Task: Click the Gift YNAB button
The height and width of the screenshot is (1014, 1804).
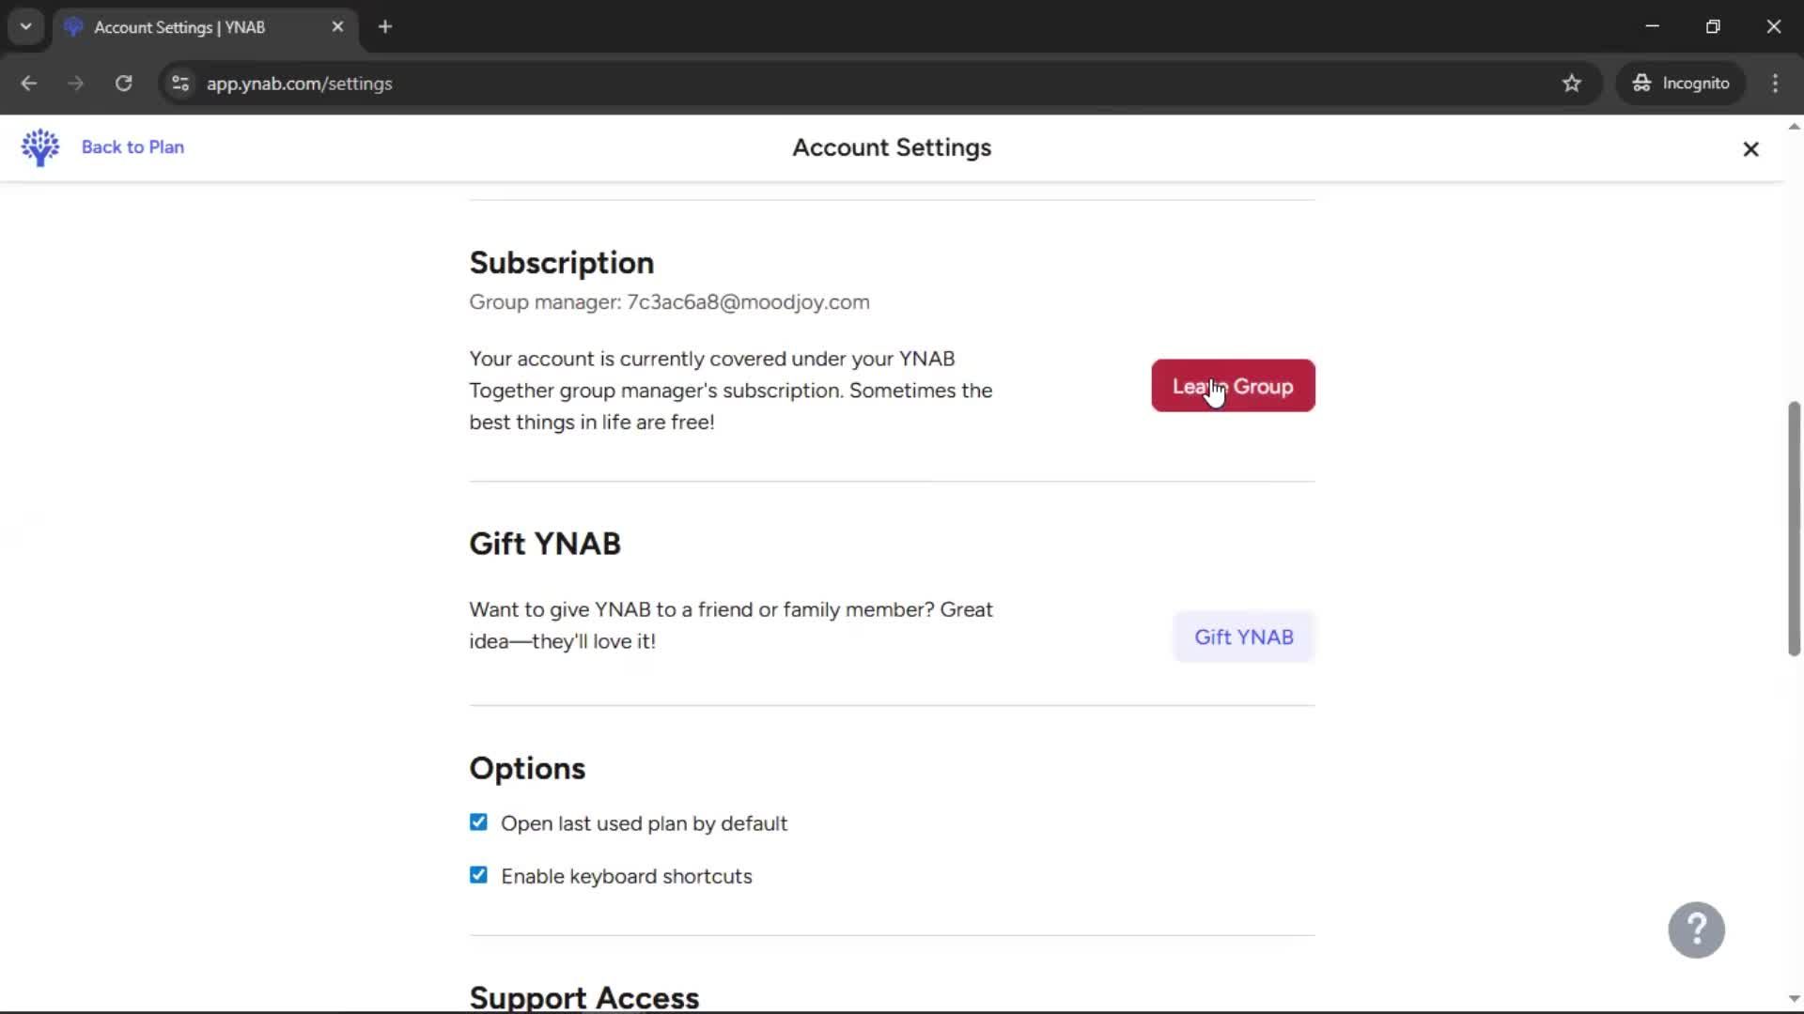Action: point(1243,637)
